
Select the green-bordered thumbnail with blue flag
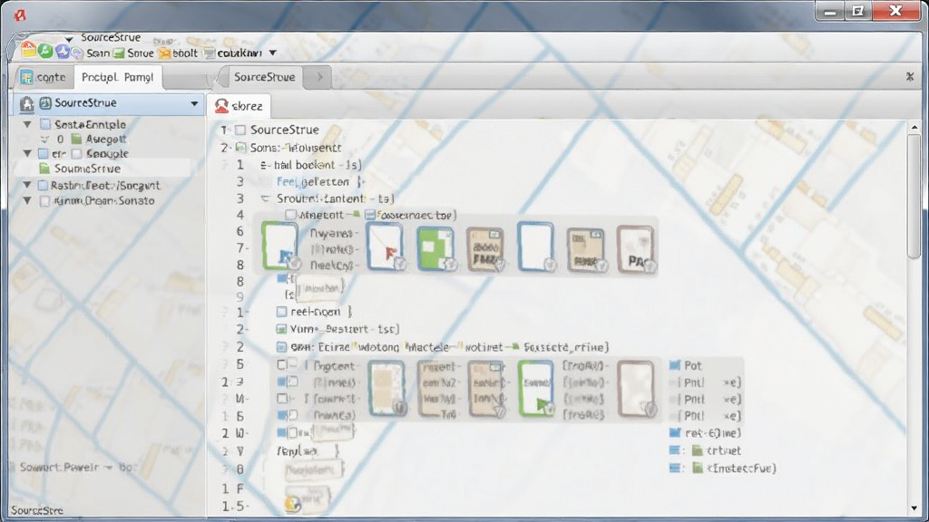coord(279,246)
